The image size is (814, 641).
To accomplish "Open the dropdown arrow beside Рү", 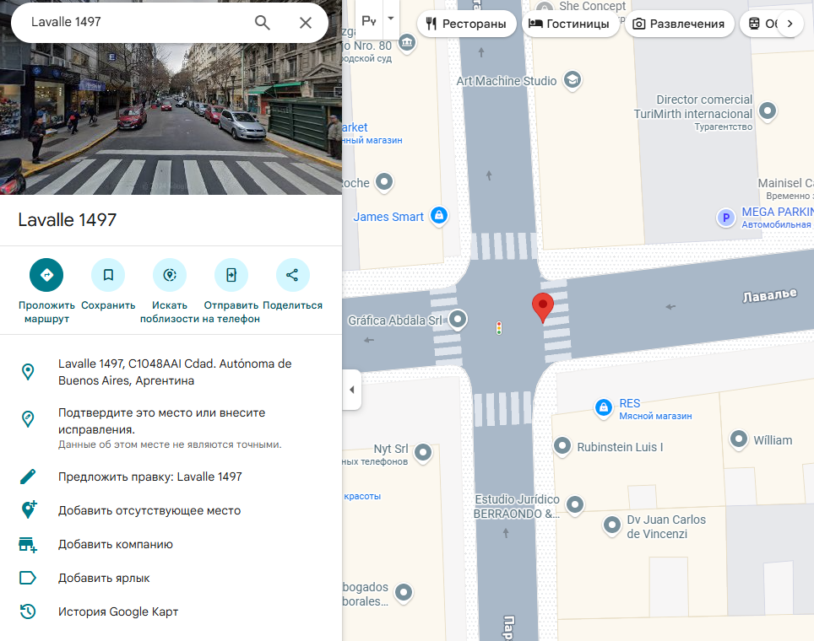I will coord(390,19).
